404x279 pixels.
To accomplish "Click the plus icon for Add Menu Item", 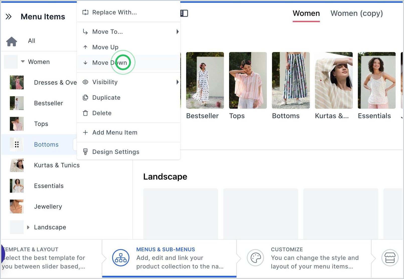I will pyautogui.click(x=85, y=132).
